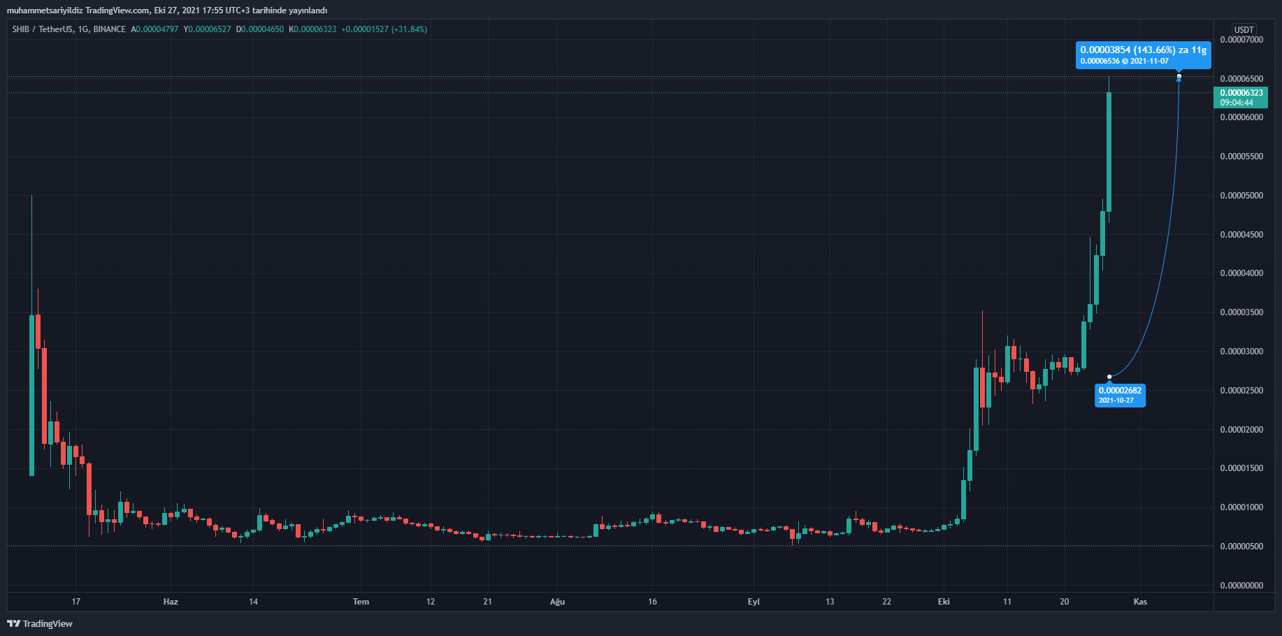Viewport: 1282px width, 636px height.
Task: Click the TradingView logo in bottom-left corner
Action: click(x=40, y=623)
